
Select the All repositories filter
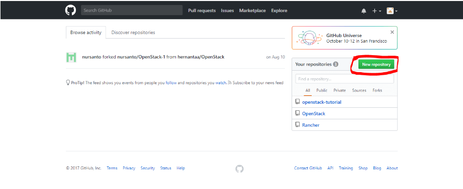pos(308,91)
